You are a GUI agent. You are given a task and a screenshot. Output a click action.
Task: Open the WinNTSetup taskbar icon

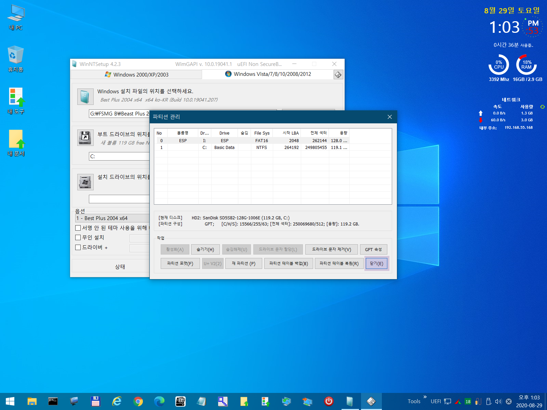pyautogui.click(x=350, y=401)
